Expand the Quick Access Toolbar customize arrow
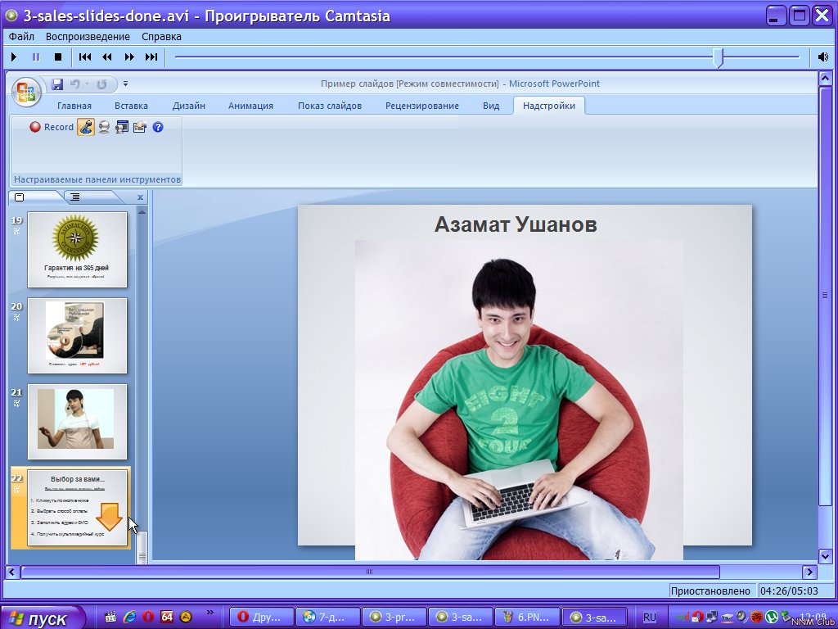 click(126, 84)
